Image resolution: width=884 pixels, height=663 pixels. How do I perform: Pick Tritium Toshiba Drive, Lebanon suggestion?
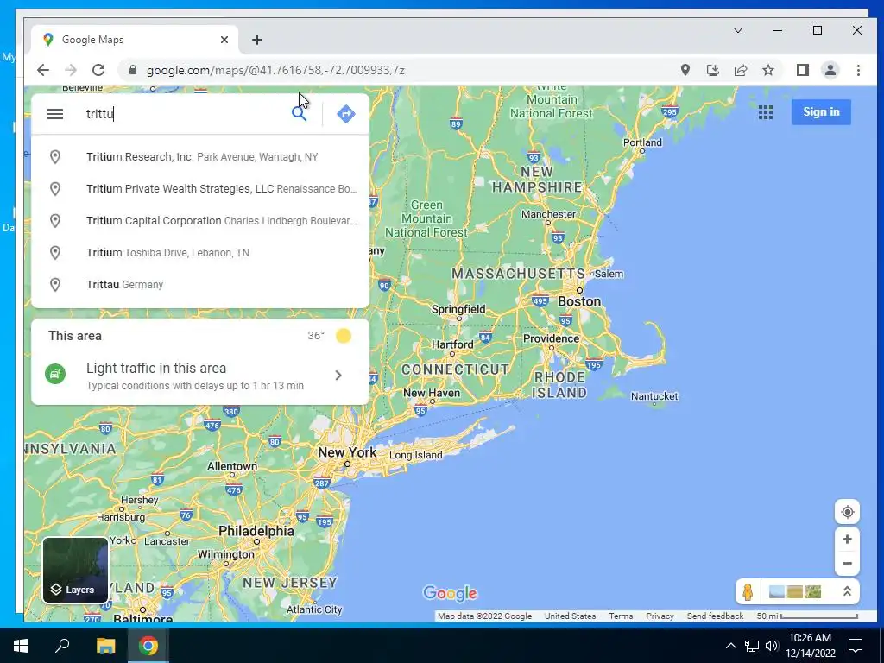coord(200,253)
